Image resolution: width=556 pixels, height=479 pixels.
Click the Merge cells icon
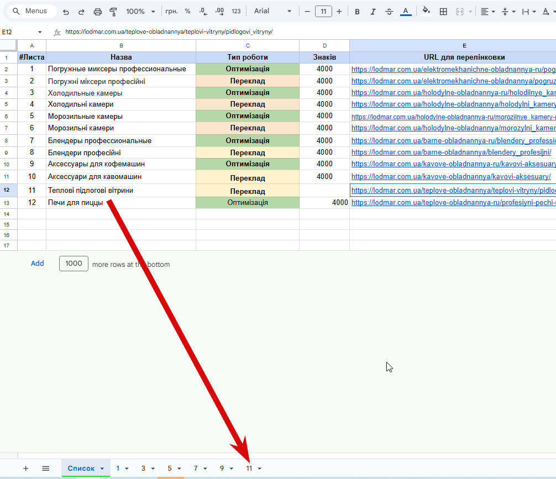coord(460,12)
